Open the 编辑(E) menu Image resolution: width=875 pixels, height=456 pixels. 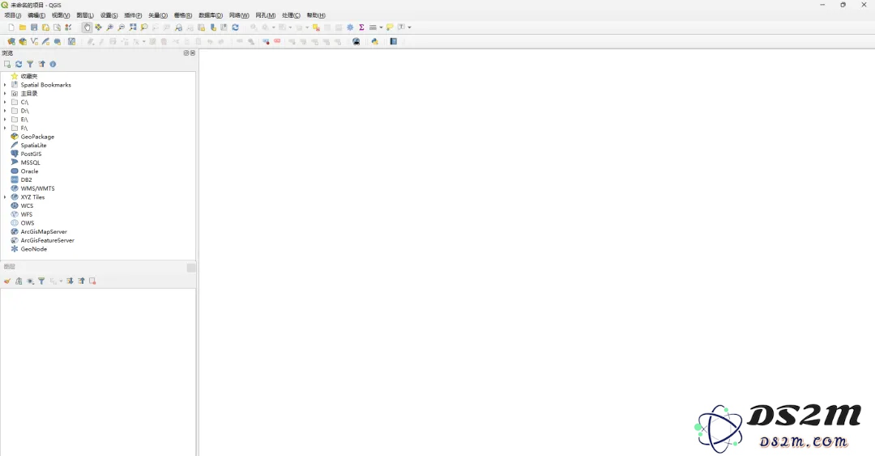(36, 15)
